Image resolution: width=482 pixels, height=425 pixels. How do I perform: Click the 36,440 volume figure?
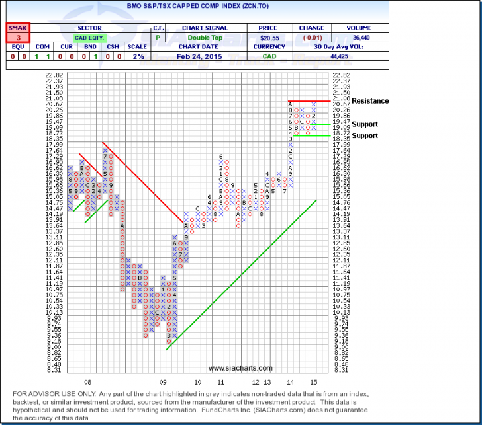click(354, 38)
